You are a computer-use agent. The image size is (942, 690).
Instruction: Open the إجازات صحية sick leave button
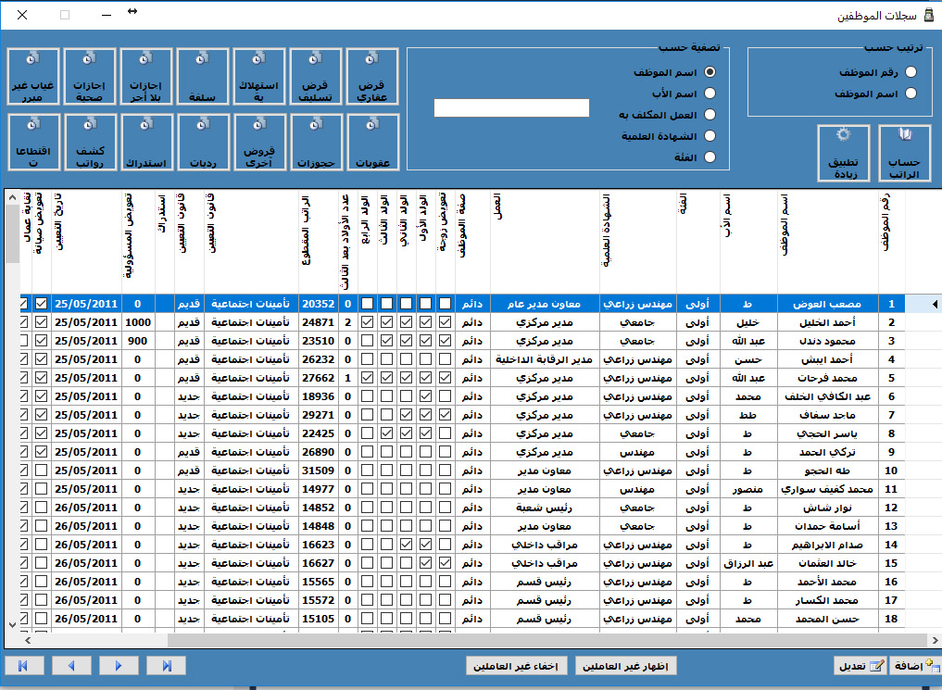coord(89,77)
